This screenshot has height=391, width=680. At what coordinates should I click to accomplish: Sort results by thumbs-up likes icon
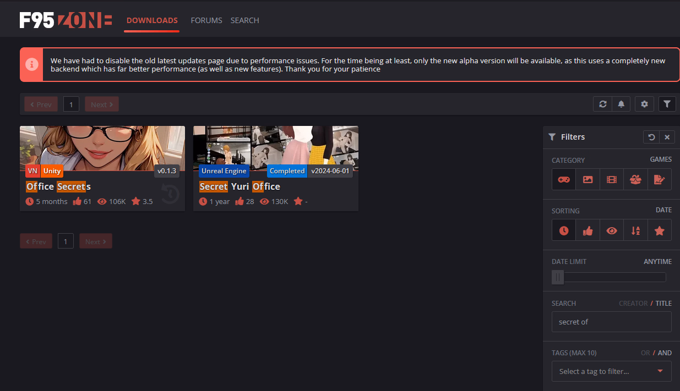coord(587,230)
